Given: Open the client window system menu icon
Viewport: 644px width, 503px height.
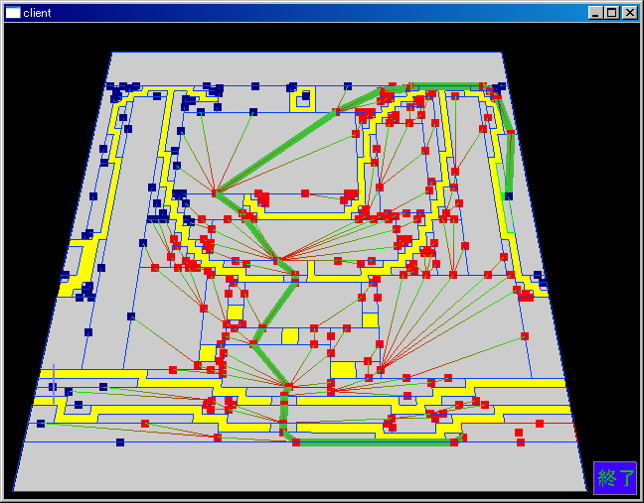Looking at the screenshot, I should click(13, 13).
